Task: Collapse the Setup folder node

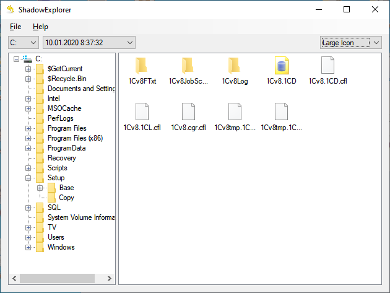Action: point(28,178)
